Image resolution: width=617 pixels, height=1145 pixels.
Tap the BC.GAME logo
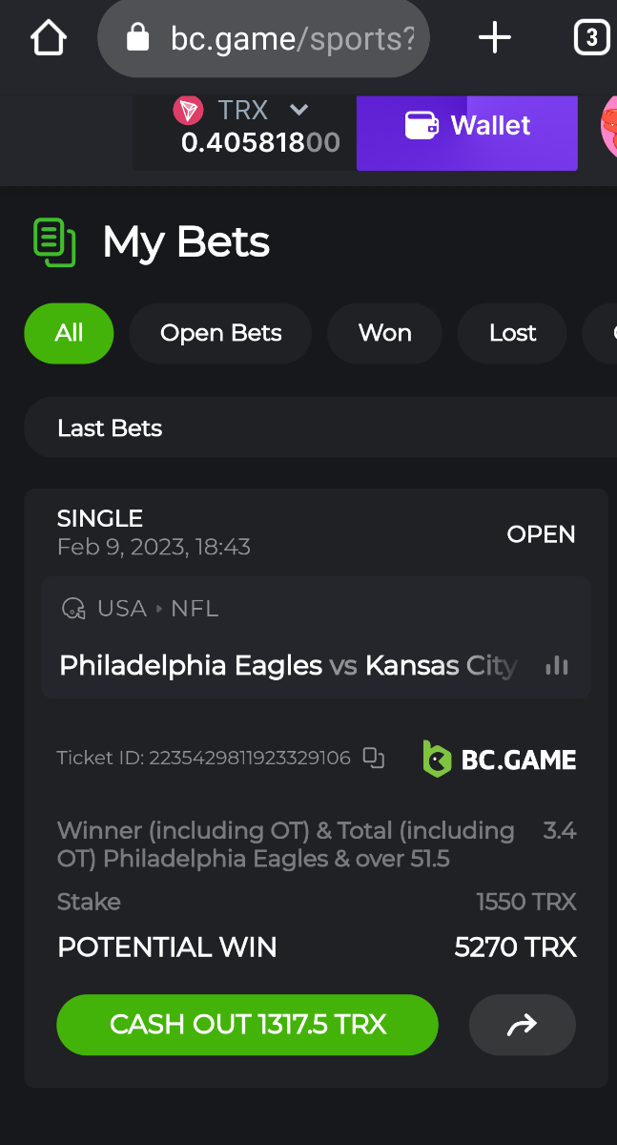pos(500,760)
